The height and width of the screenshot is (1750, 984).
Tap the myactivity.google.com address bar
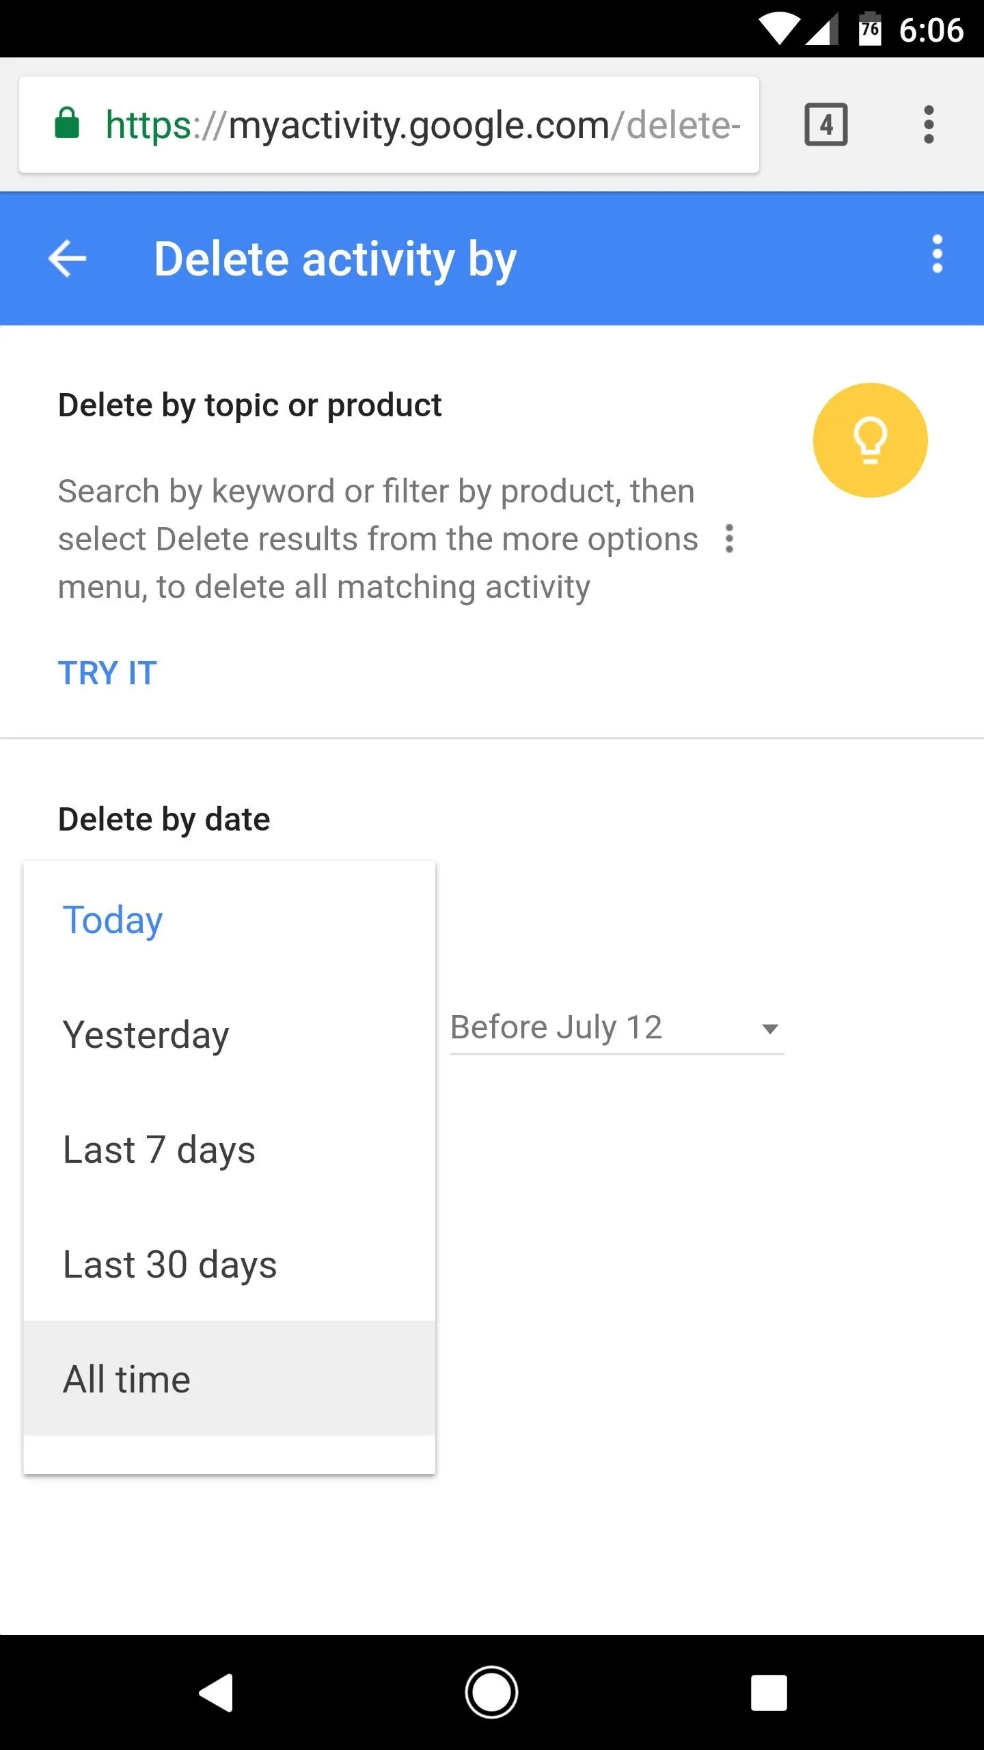point(389,124)
